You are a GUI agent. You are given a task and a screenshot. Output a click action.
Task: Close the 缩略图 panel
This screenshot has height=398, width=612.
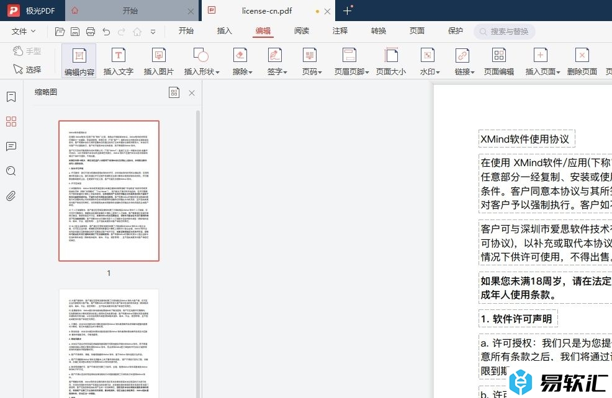click(192, 93)
